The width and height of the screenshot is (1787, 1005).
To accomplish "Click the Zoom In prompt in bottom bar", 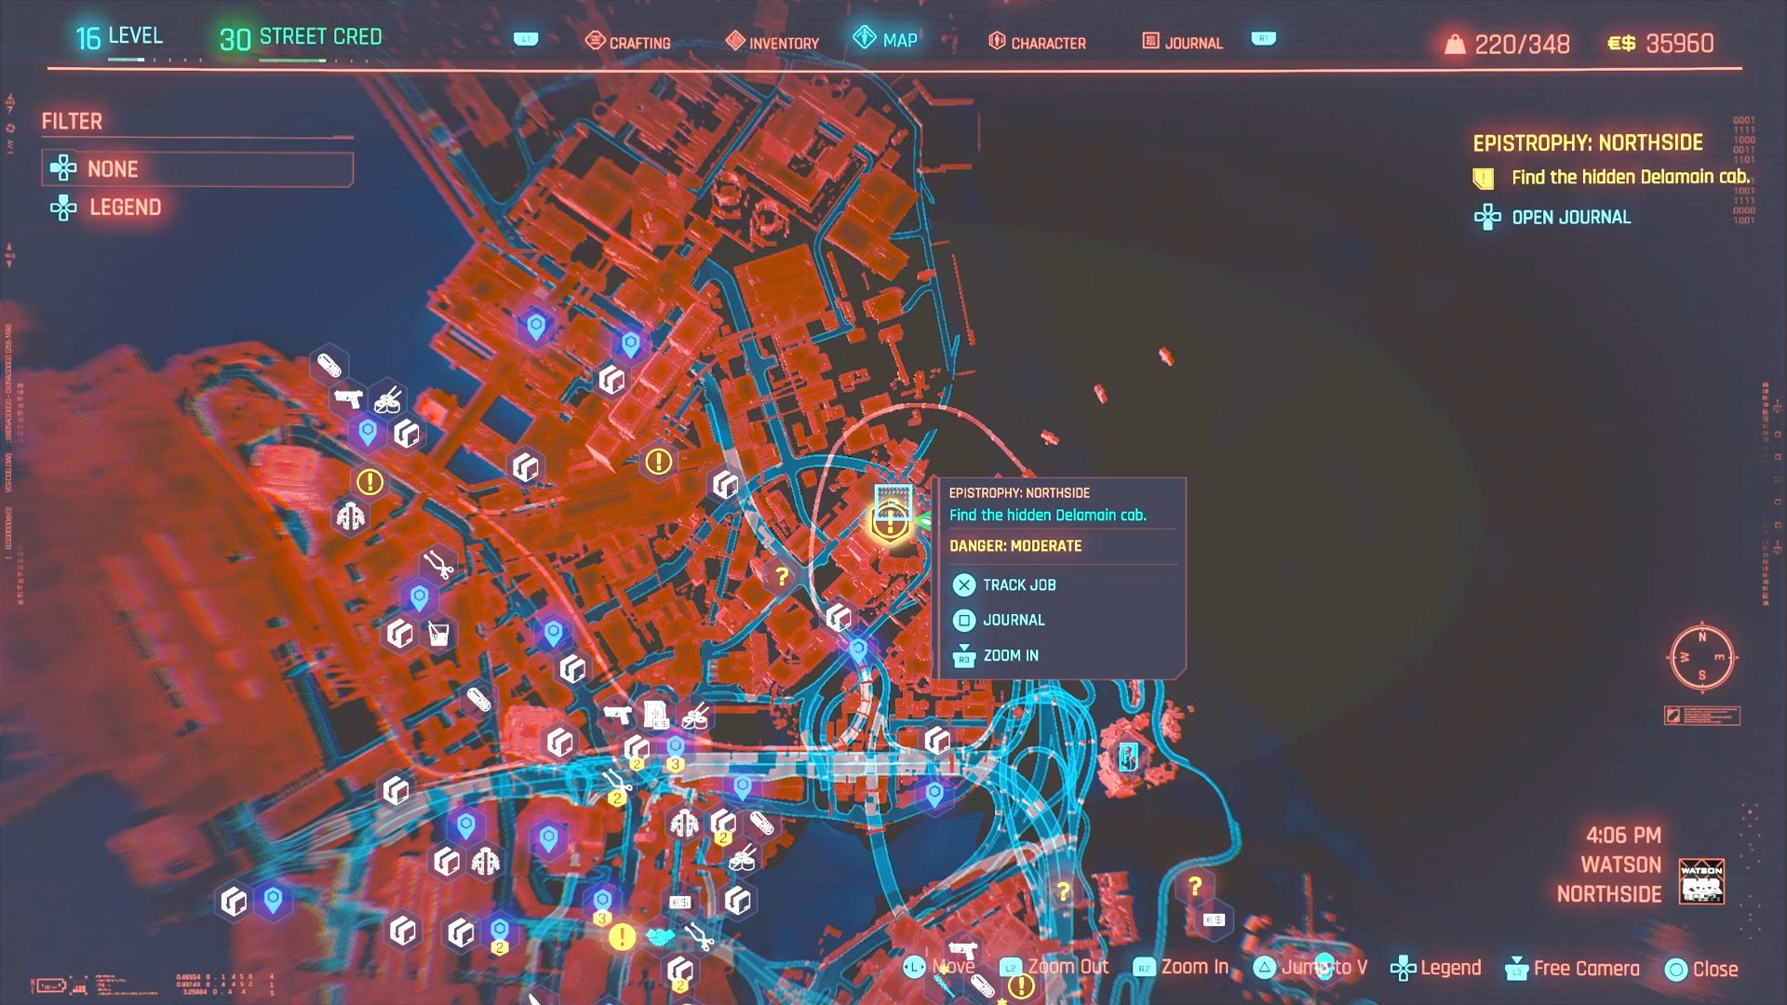I will pyautogui.click(x=1181, y=967).
